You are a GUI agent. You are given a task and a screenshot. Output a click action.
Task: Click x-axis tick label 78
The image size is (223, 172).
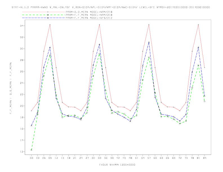tap(192, 158)
